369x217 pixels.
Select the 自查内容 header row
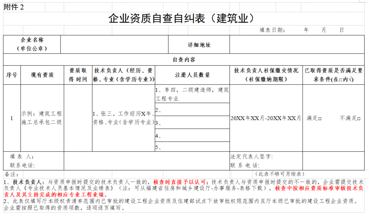pos(184,59)
